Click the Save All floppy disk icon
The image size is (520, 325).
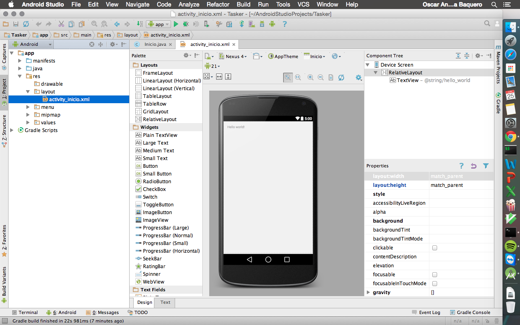(x=16, y=24)
